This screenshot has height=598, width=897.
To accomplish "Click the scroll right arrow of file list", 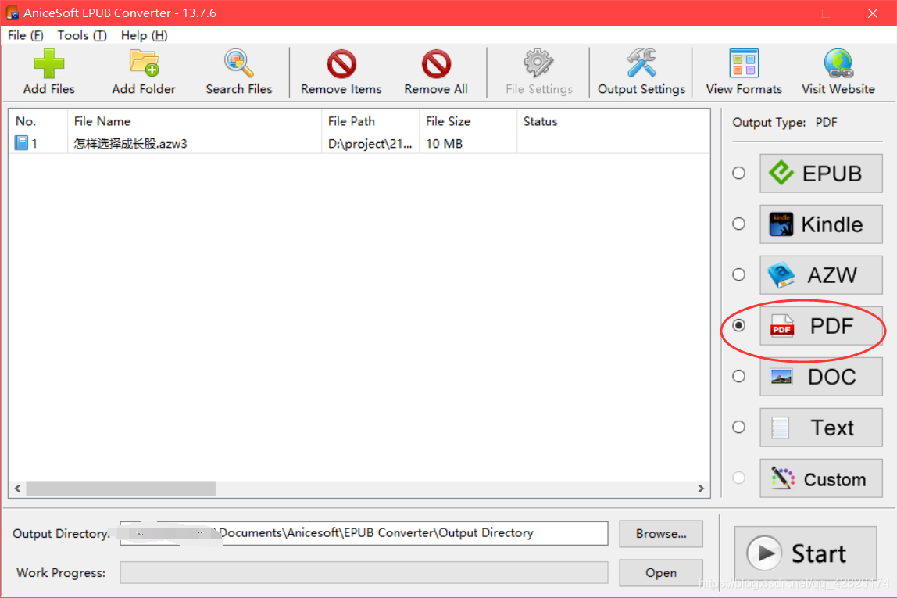I will click(701, 488).
